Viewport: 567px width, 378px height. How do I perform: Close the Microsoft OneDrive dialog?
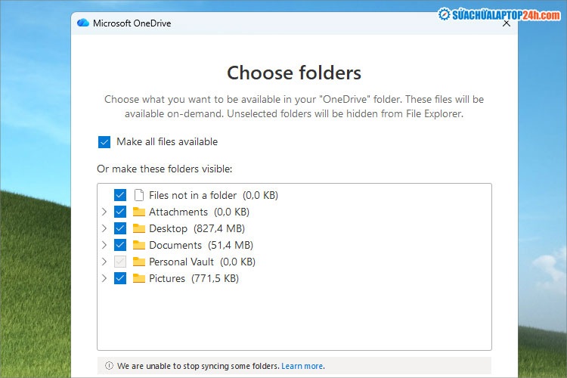(506, 23)
